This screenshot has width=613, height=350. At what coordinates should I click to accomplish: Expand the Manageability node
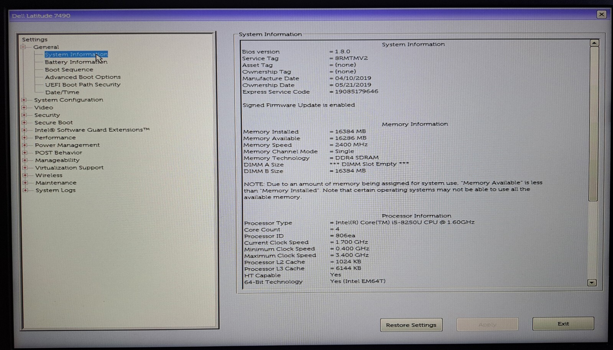click(25, 160)
